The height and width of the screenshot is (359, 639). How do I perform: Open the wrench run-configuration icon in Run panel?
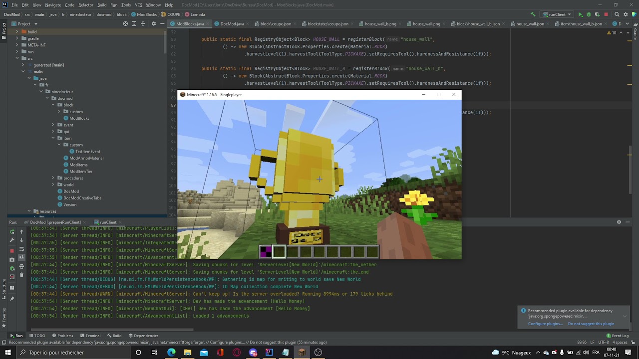12,240
